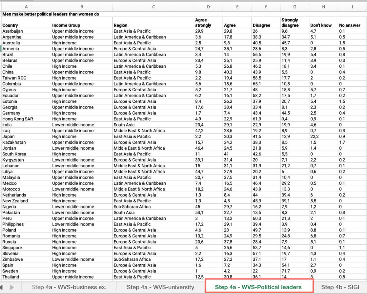Viewport: 367px width, 294px height.
Task: Click China's Agree value 40,3
Action: pyautogui.click(x=237, y=72)
